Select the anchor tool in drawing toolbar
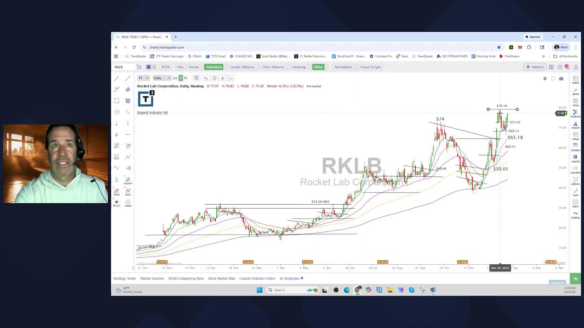Viewport: 584px width, 328px height. pyautogui.click(x=116, y=179)
